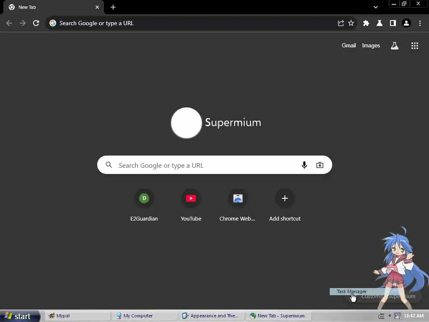Focus the page search box
The image size is (429, 322).
click(x=214, y=165)
